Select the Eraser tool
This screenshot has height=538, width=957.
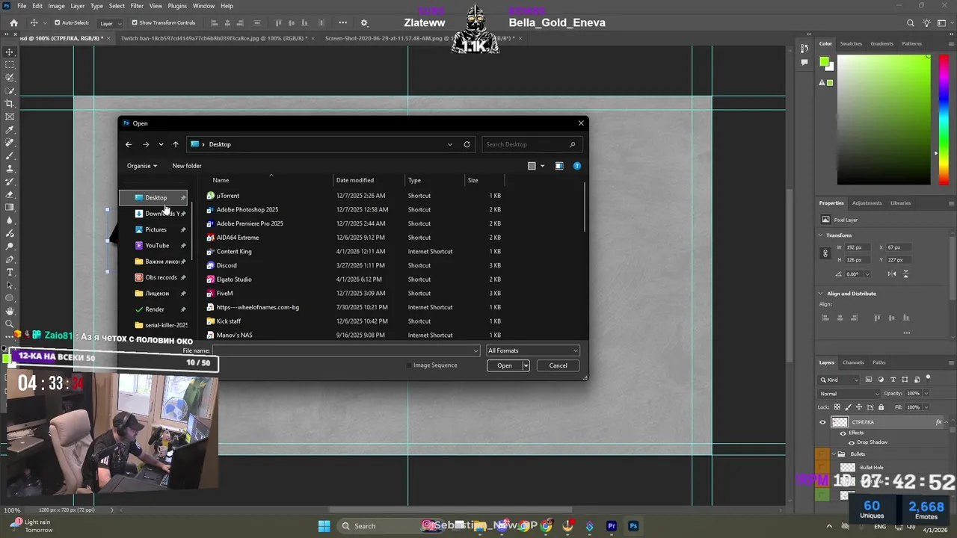(10, 194)
